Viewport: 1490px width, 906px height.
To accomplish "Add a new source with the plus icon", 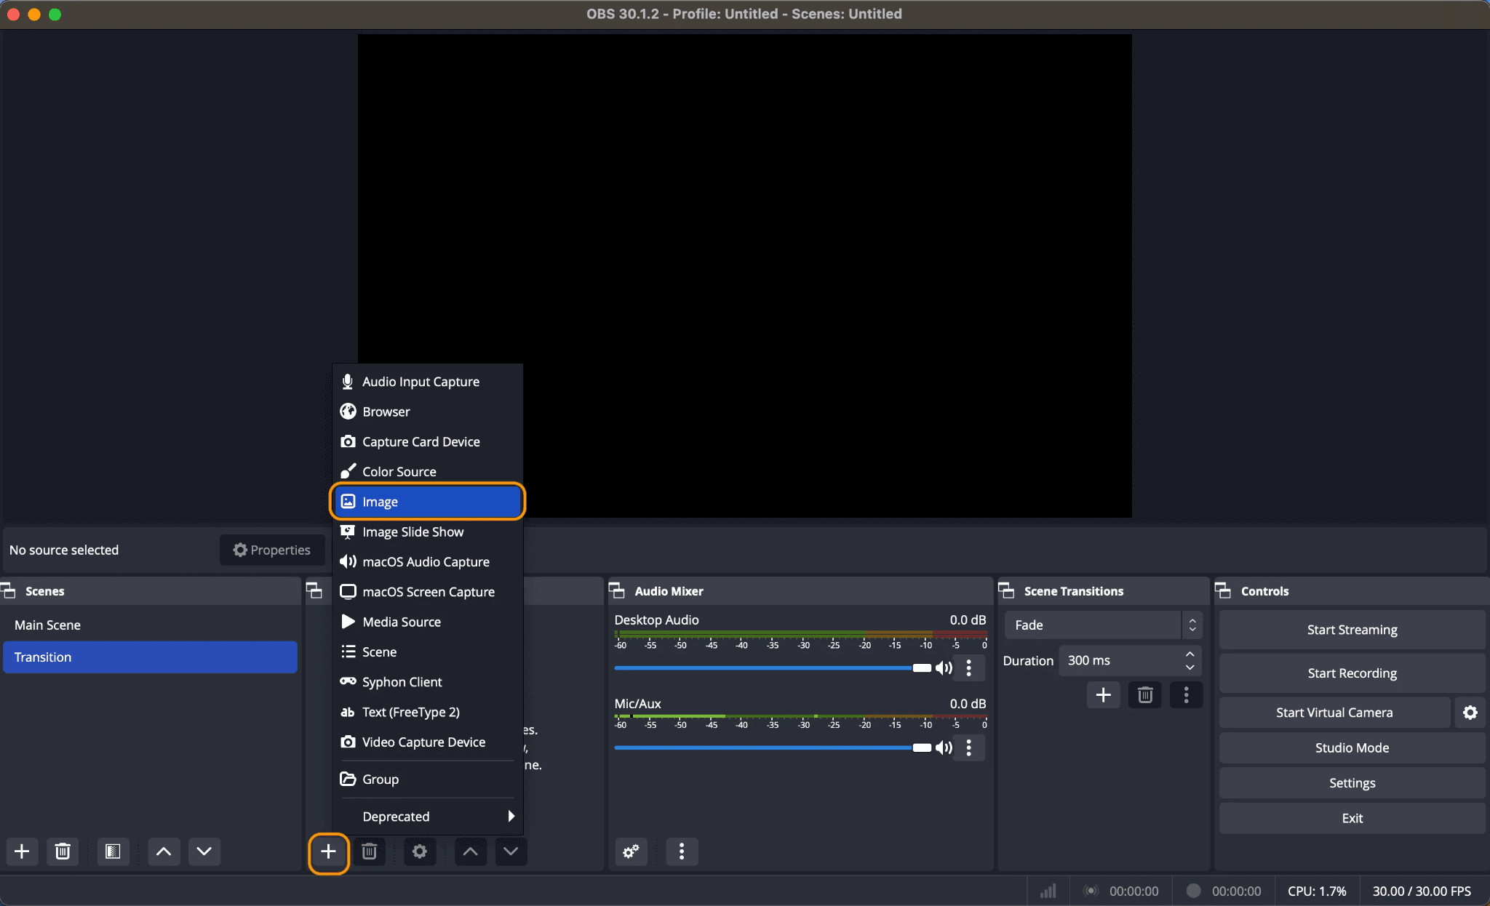I will (x=329, y=851).
